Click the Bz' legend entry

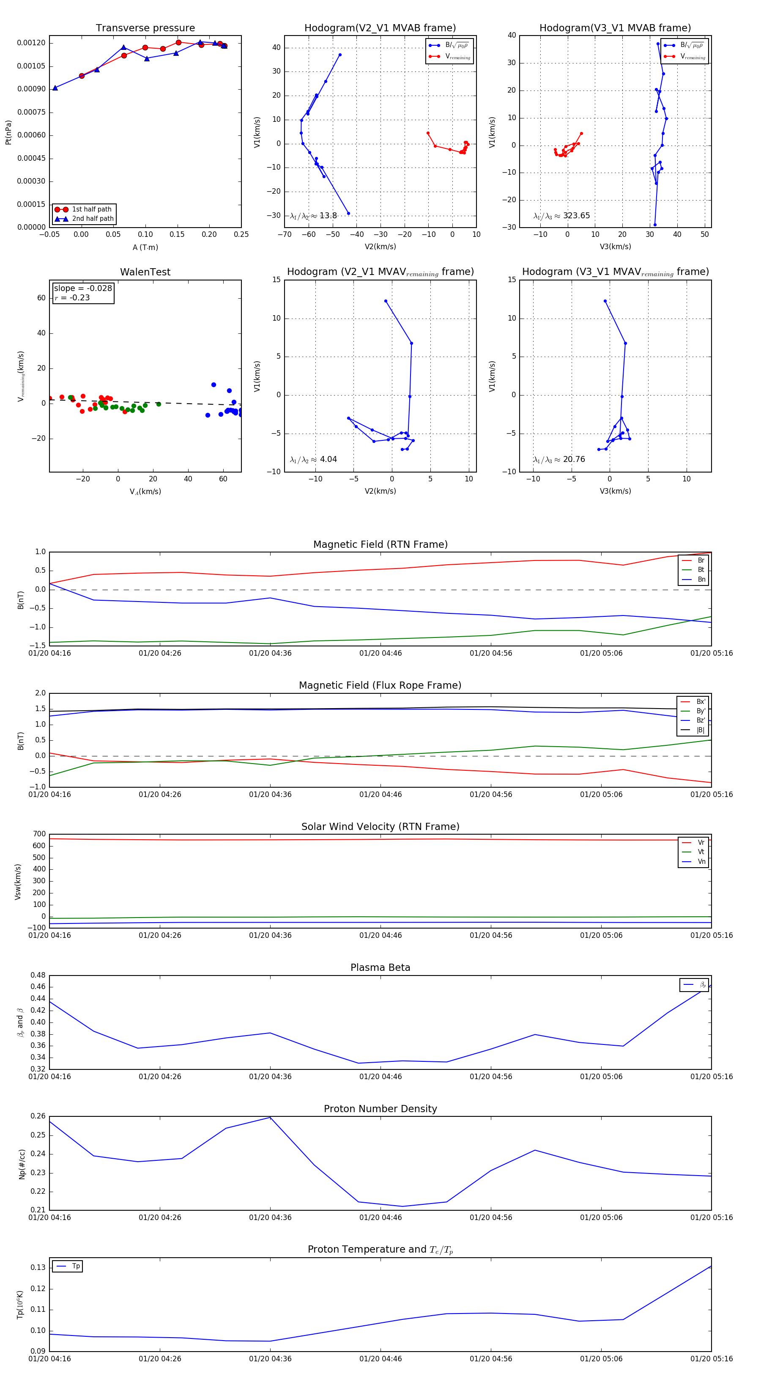693,720
